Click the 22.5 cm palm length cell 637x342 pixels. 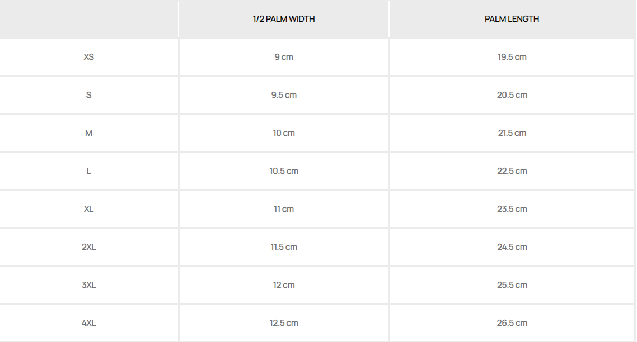pyautogui.click(x=512, y=171)
